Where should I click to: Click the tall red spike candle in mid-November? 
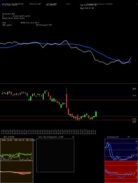click(x=67, y=101)
